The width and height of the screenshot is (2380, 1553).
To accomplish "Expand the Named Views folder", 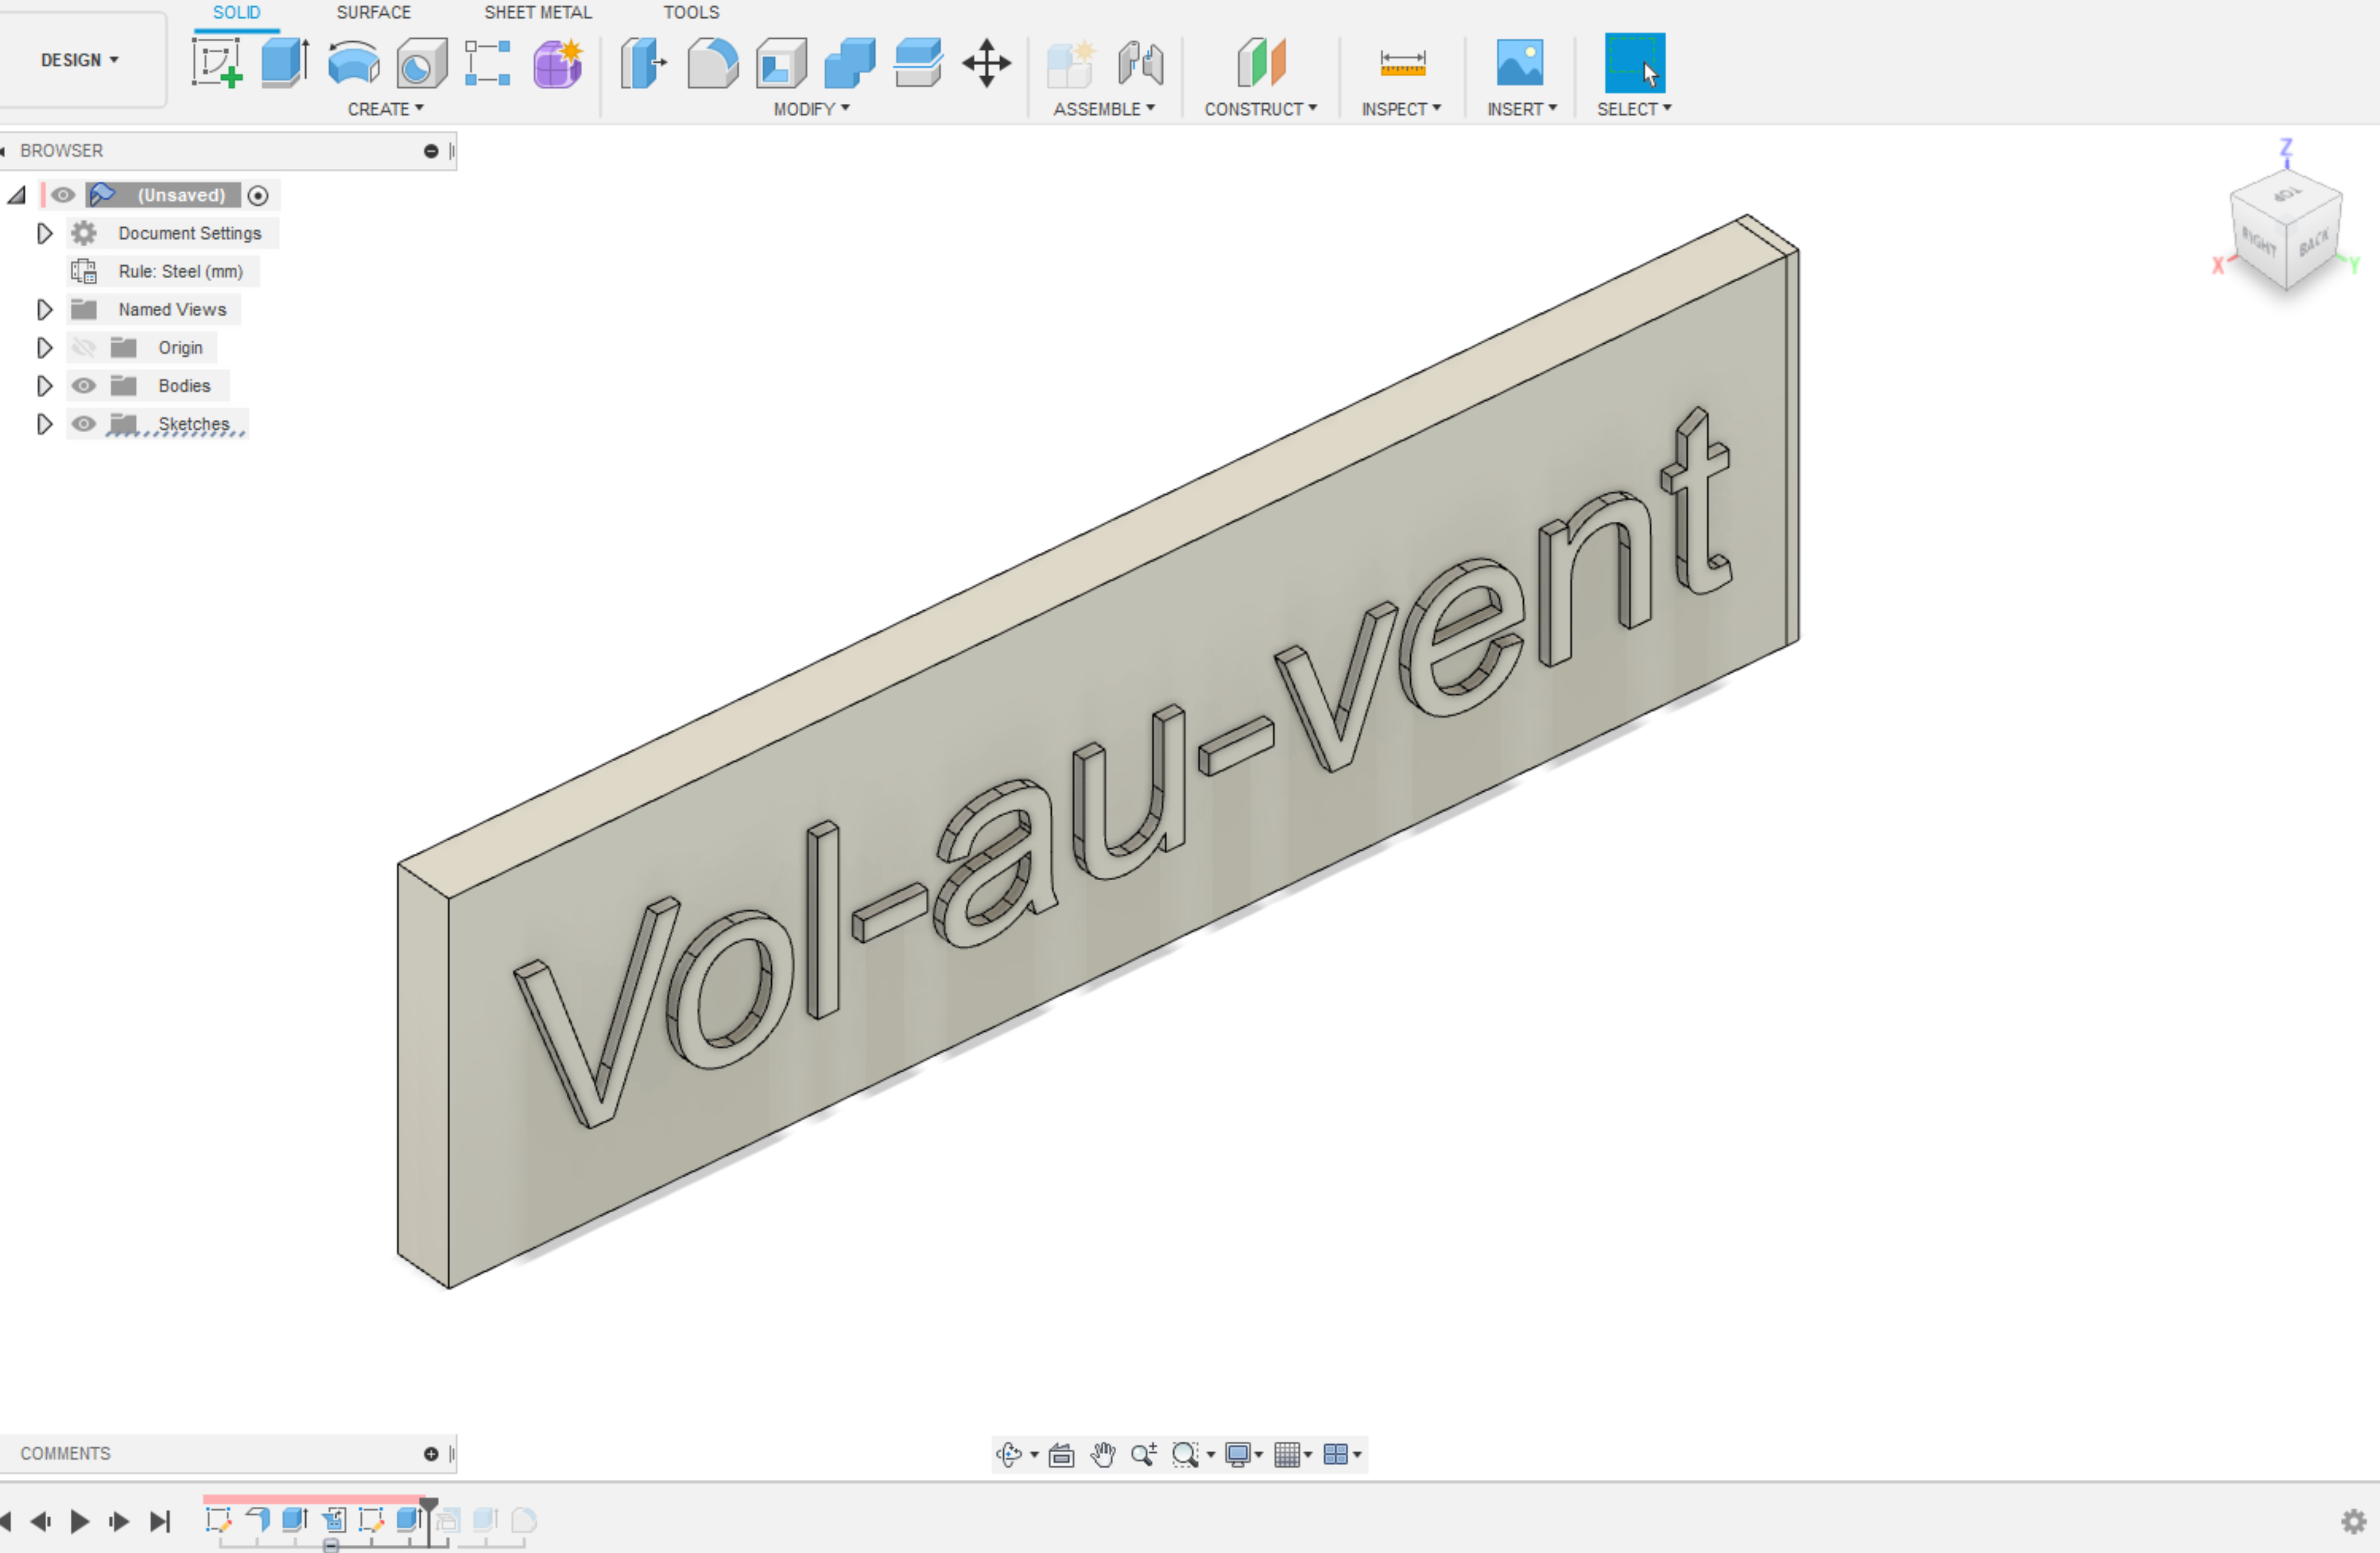I will [44, 310].
